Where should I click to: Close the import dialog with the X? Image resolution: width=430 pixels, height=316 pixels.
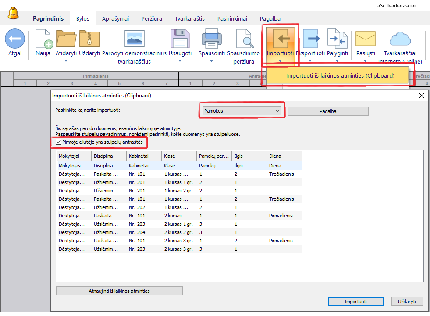click(x=422, y=96)
